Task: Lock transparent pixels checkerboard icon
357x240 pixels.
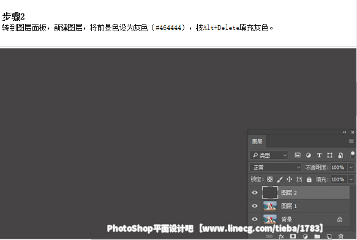Action: click(270, 179)
